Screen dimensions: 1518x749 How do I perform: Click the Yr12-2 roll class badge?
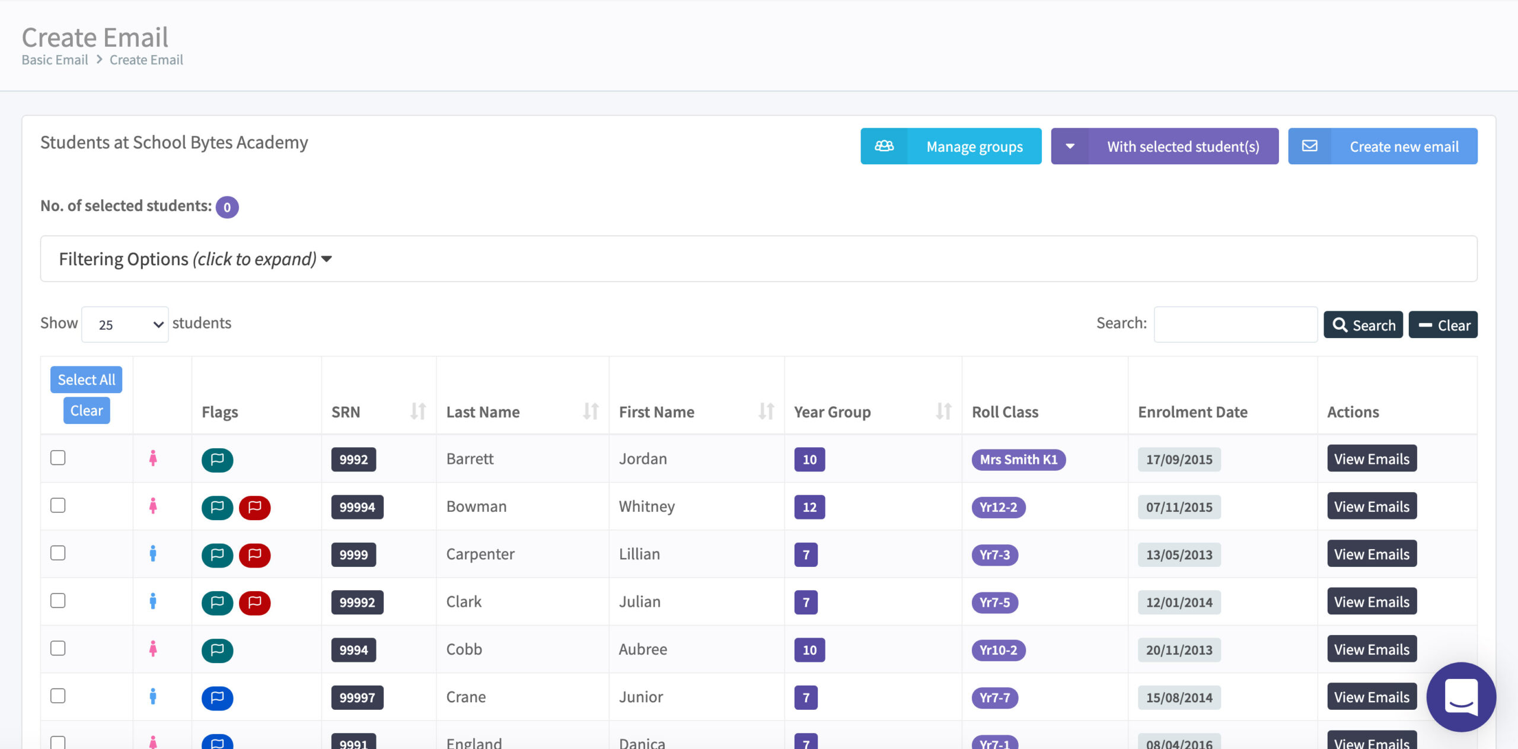999,507
